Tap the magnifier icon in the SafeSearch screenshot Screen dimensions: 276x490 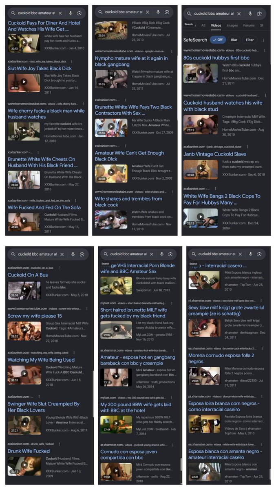click(190, 13)
